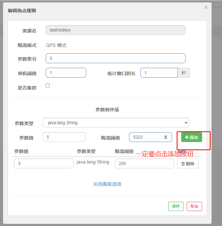
Task: Click the 单机阈值 input box
Action: click(x=66, y=73)
